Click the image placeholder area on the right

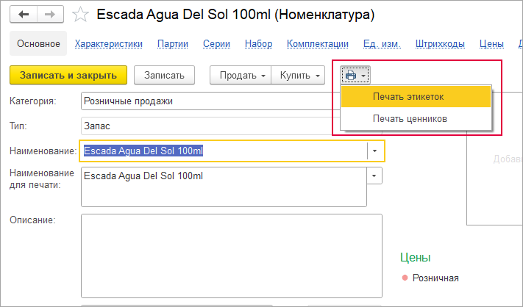[x=495, y=159]
